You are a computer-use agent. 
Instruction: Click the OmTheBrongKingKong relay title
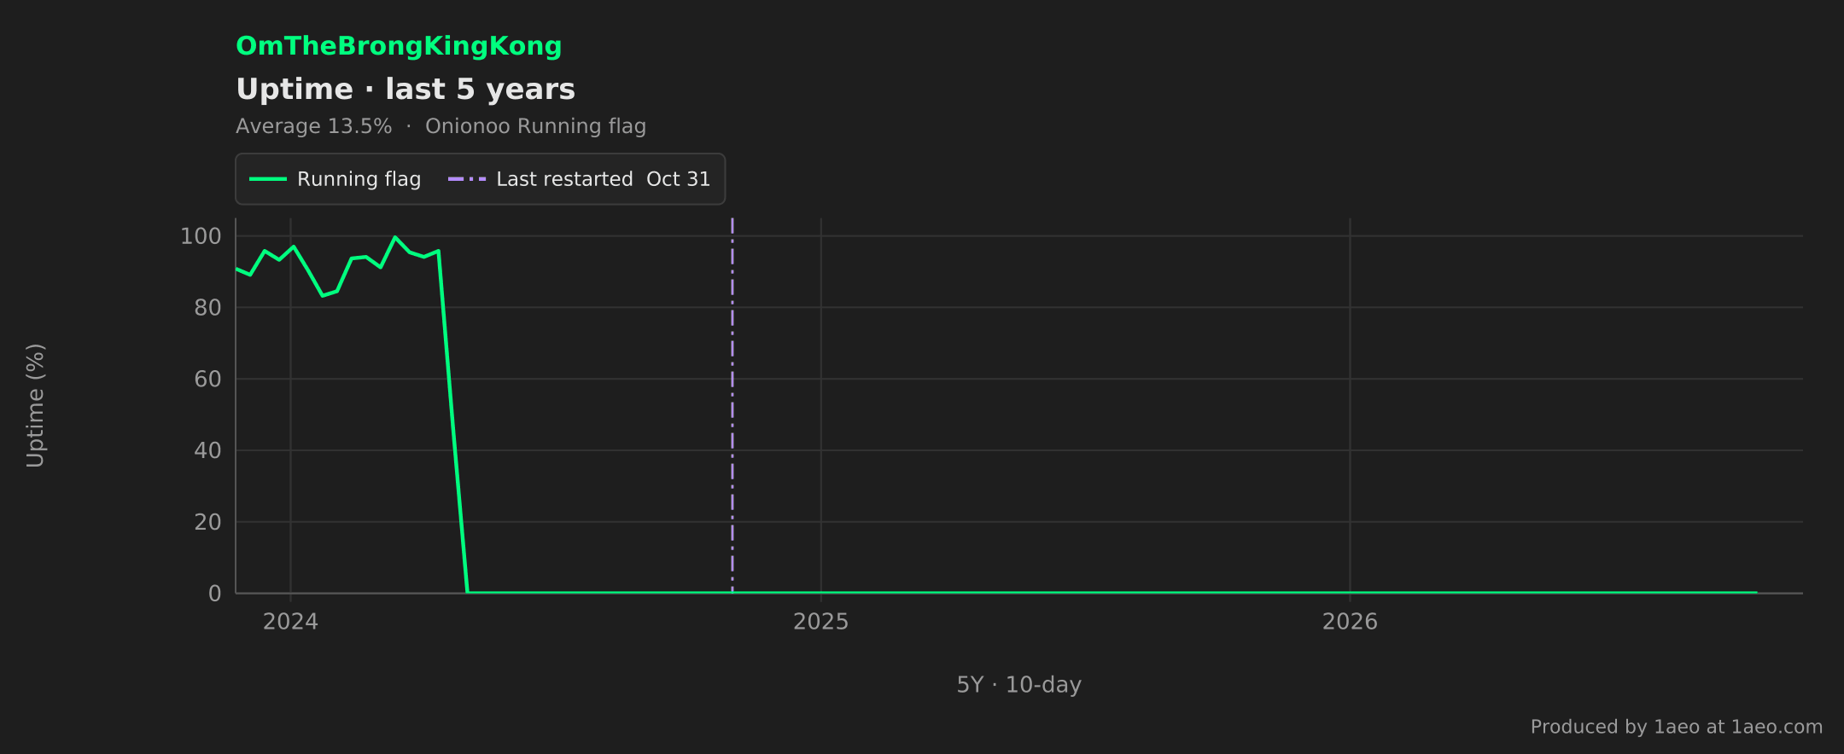coord(399,46)
